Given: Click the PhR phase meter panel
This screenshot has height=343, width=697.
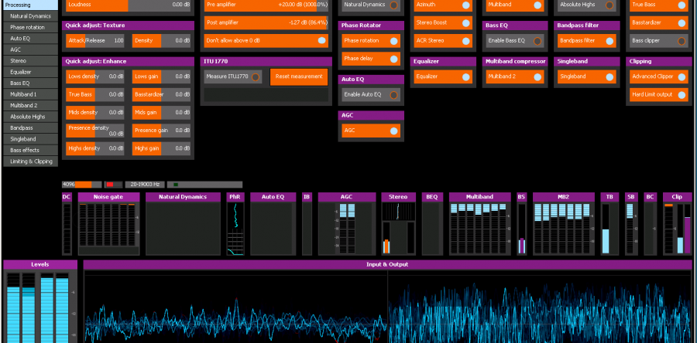Looking at the screenshot, I should (x=235, y=224).
